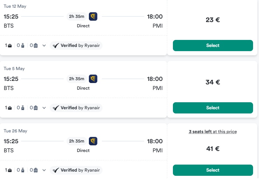
Task: Click verified checkmark icon on 26 May flight
Action: [56, 170]
